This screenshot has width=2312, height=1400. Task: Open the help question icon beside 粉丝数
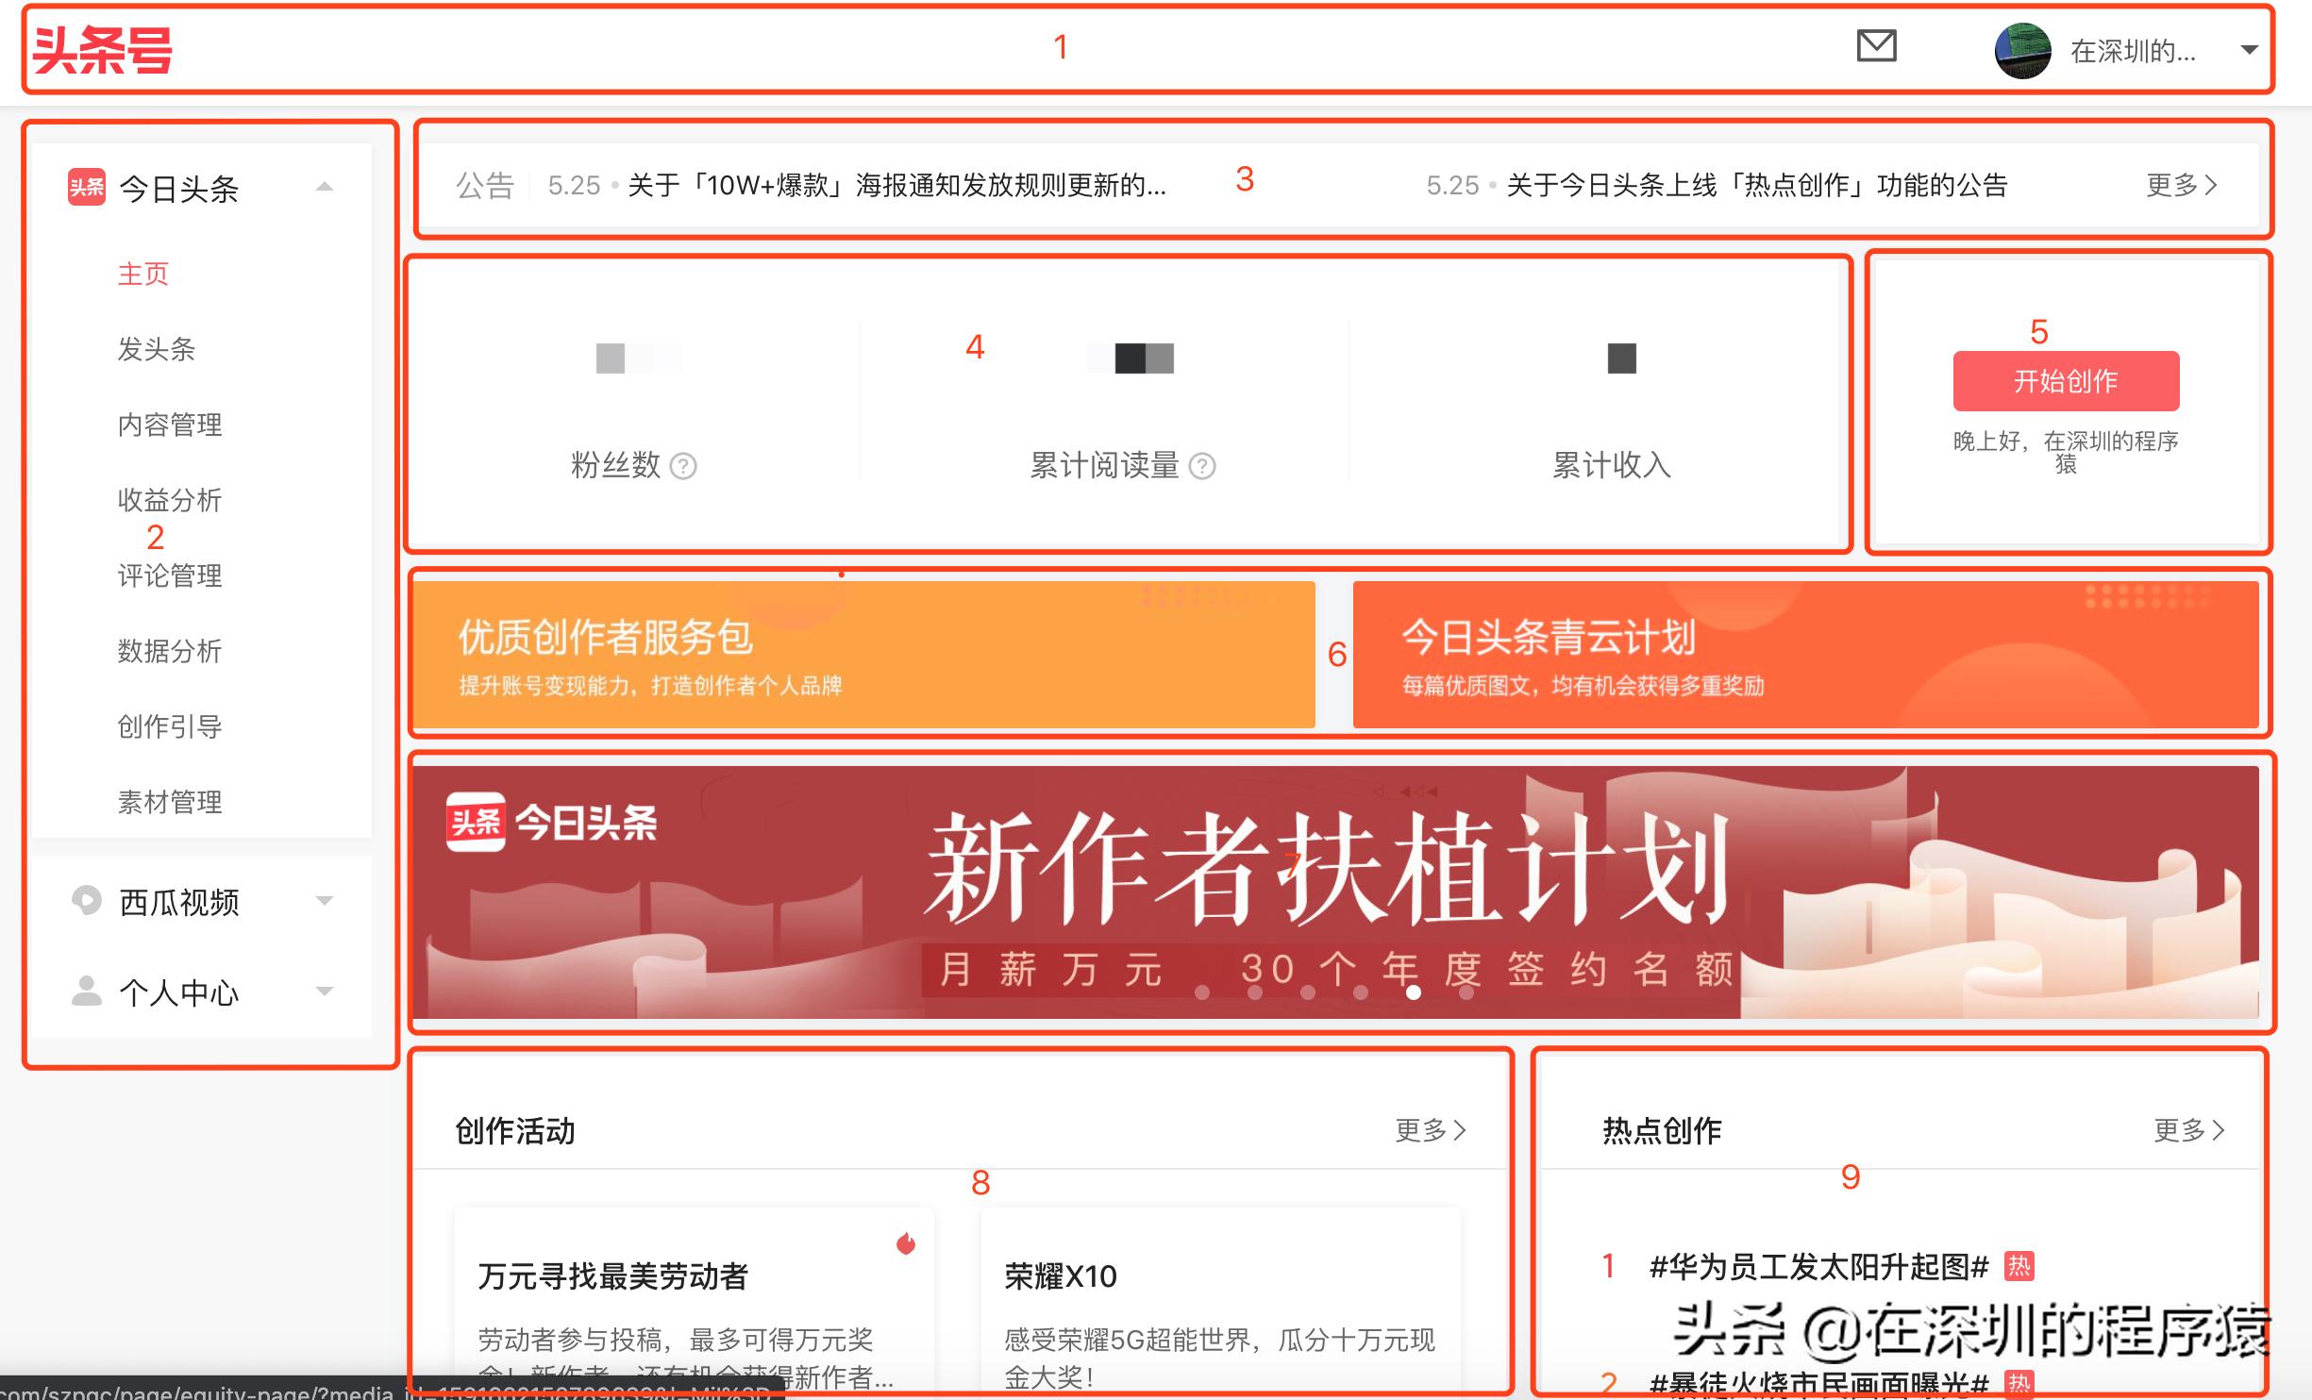click(x=684, y=466)
